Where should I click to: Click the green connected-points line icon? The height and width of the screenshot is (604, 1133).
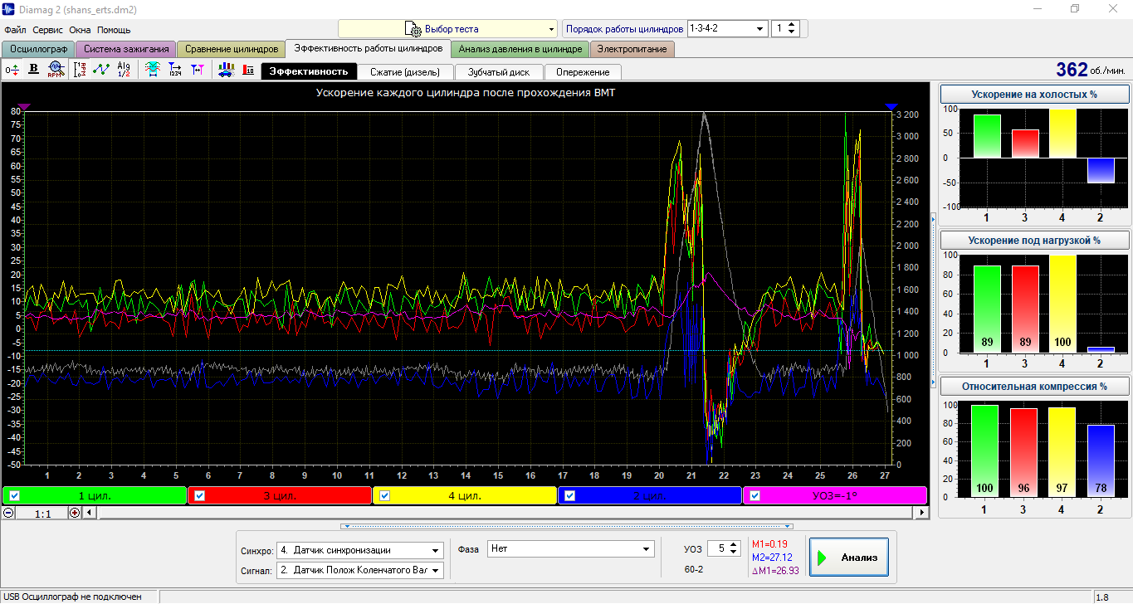coord(101,71)
